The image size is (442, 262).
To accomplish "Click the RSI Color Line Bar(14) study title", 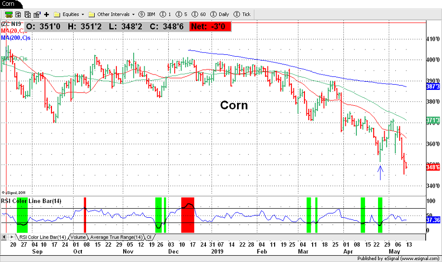I will [31, 201].
